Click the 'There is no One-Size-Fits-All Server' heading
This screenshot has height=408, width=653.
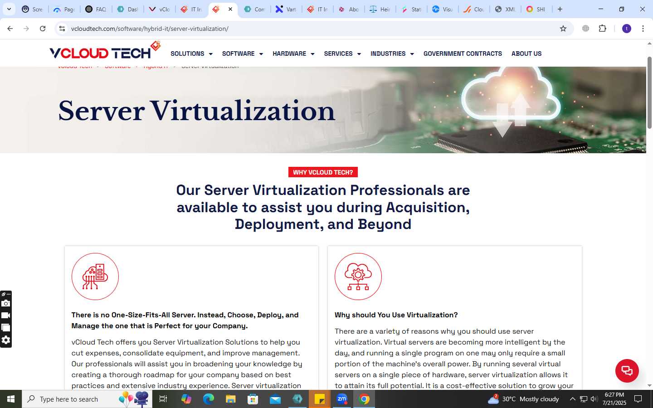pyautogui.click(x=185, y=321)
